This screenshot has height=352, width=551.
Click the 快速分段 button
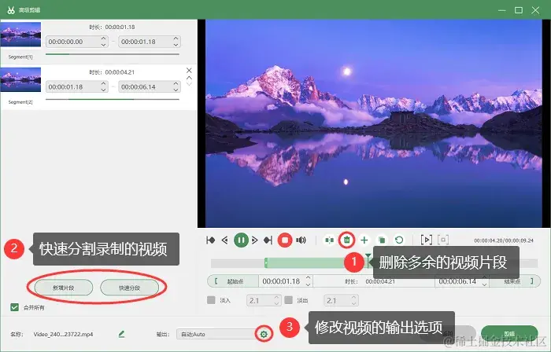(x=129, y=288)
